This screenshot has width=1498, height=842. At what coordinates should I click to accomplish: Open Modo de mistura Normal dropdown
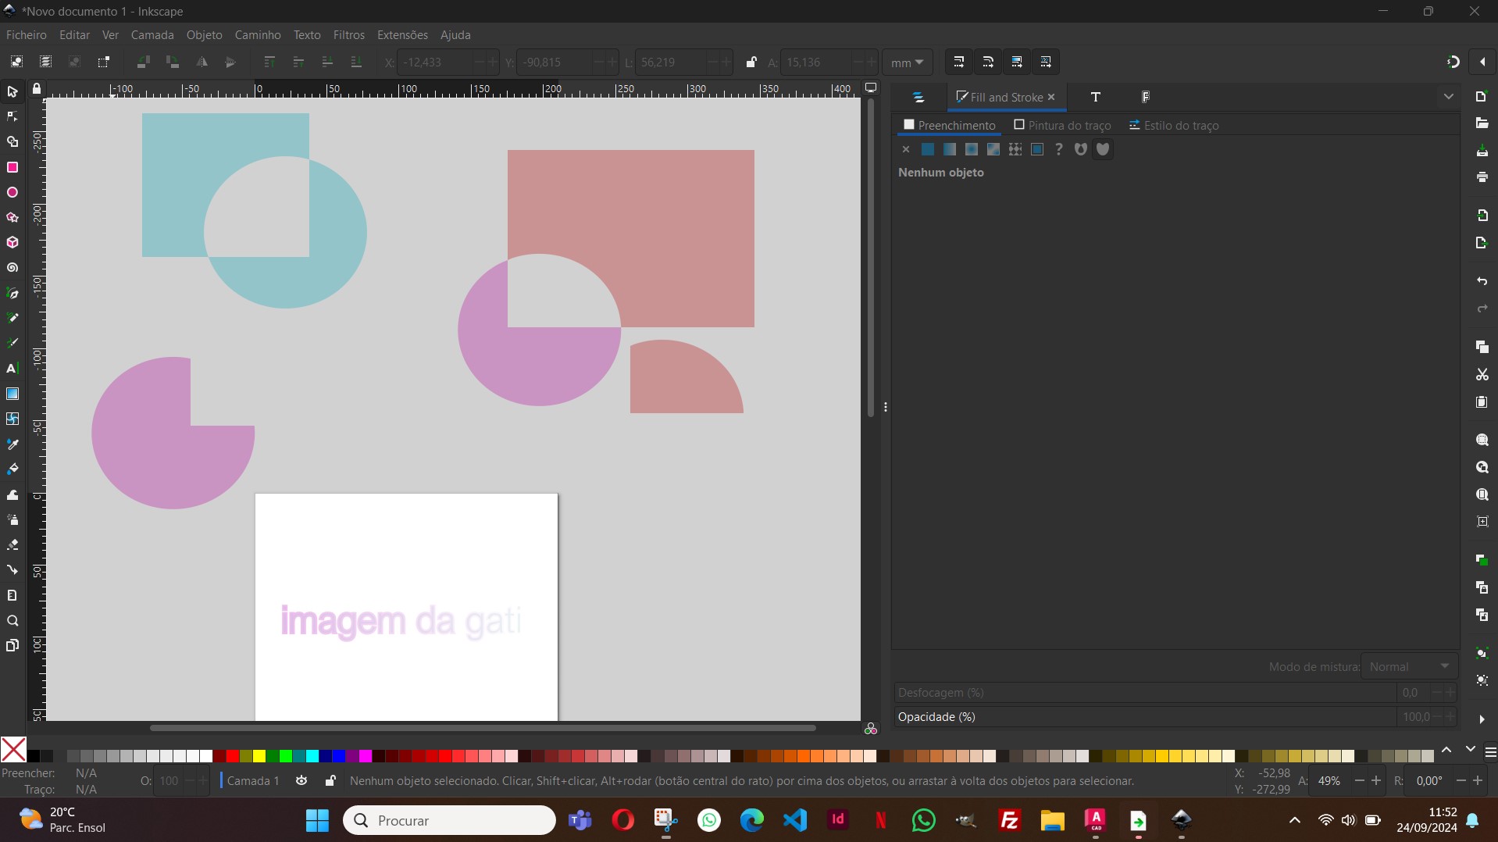pos(1409,666)
